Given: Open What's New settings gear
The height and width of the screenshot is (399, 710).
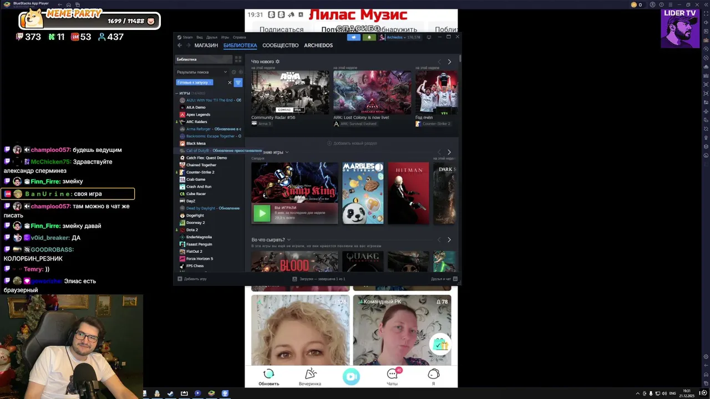Looking at the screenshot, I should tap(277, 62).
